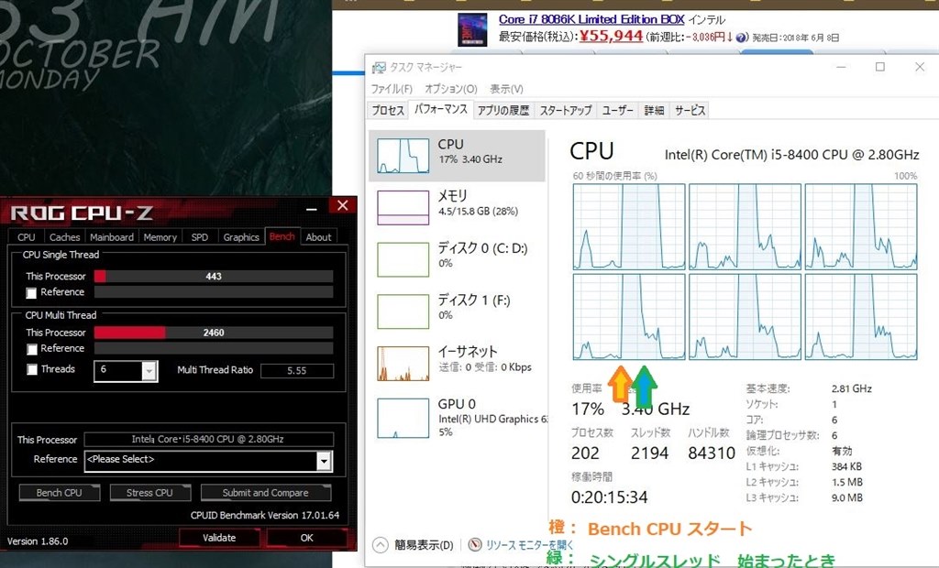
Task: Click the Multi Thread Ratio field showing 5.55
Action: [x=297, y=371]
